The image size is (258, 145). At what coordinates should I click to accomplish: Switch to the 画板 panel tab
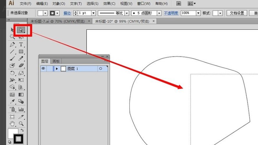(56, 61)
